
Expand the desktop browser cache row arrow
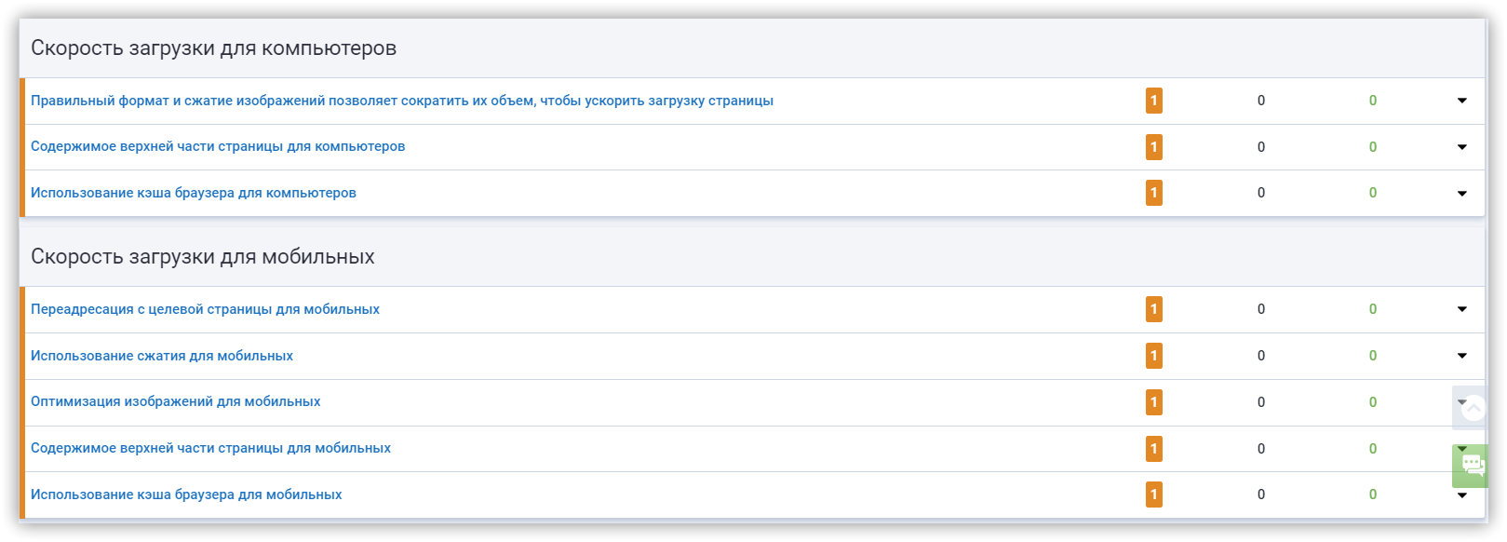(1461, 194)
